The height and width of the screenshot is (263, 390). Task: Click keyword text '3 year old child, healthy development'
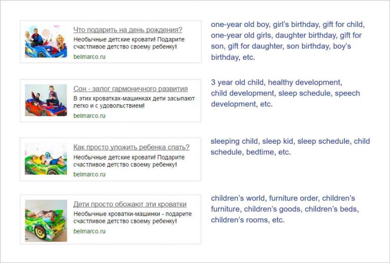276,83
